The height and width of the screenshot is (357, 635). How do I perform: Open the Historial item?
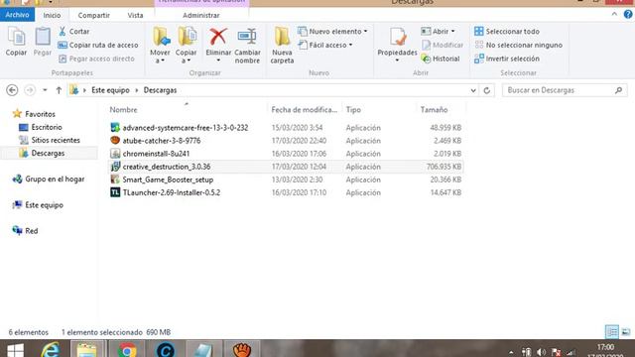(x=441, y=59)
